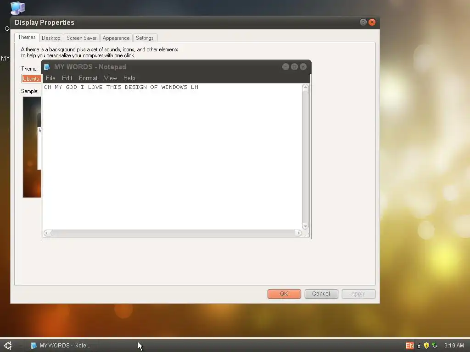Viewport: 470px width, 352px height.
Task: Click the Display Properties title bar text
Action: 45,22
